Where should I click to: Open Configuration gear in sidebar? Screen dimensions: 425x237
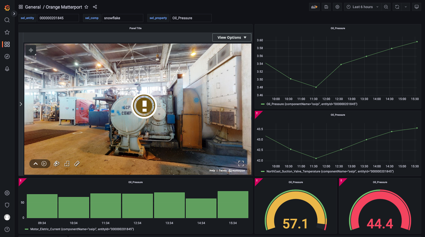coord(7,193)
